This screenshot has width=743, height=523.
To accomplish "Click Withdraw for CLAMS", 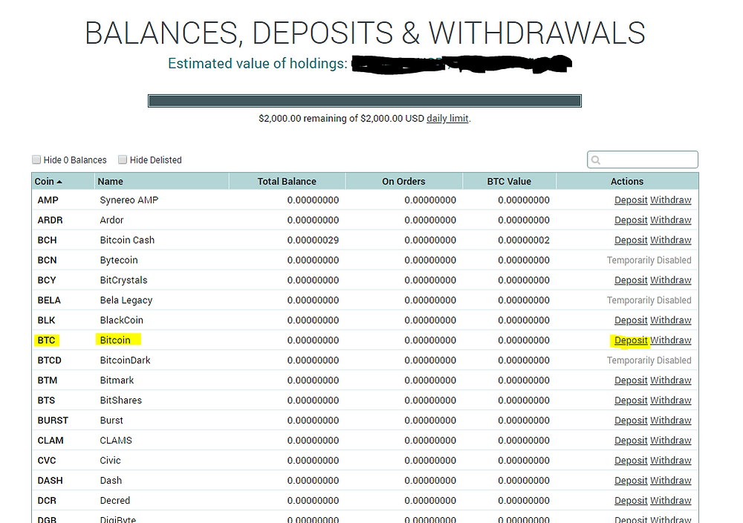I will coord(670,441).
